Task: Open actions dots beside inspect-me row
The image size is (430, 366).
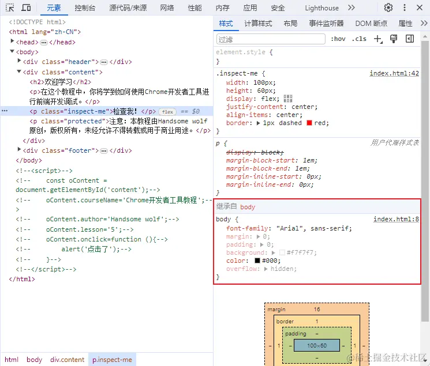Action: pyautogui.click(x=5, y=111)
